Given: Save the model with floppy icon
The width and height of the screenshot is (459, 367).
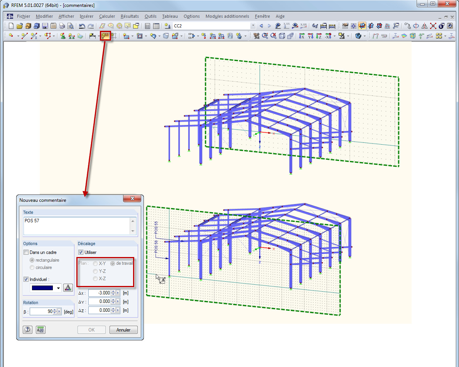Looking at the screenshot, I should point(45,26).
